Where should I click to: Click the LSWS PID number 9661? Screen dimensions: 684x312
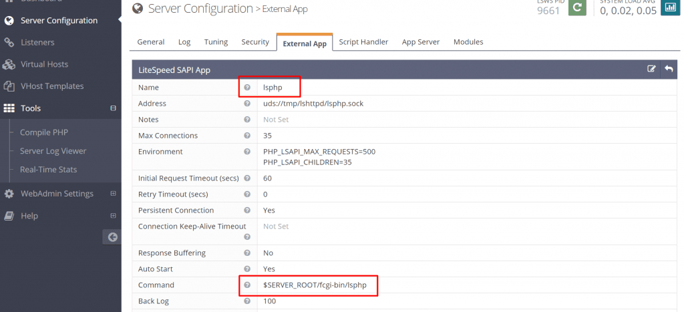point(548,11)
